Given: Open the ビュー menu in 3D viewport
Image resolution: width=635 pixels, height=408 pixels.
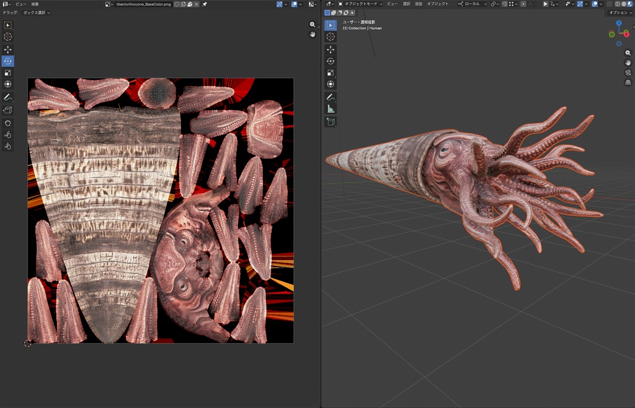Looking at the screenshot, I should click(392, 4).
